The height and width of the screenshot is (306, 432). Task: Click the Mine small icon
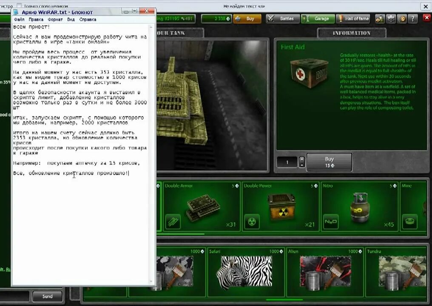(x=410, y=221)
